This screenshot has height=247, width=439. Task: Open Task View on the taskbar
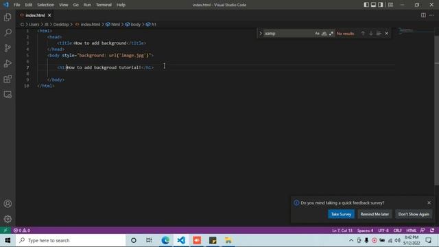(149, 240)
